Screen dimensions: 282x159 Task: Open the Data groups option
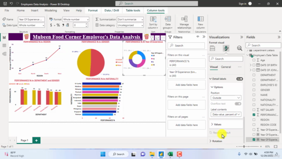coord(167,23)
